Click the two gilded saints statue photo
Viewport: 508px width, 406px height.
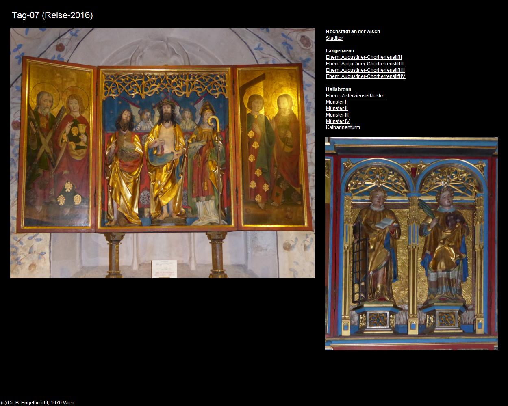pyautogui.click(x=411, y=244)
